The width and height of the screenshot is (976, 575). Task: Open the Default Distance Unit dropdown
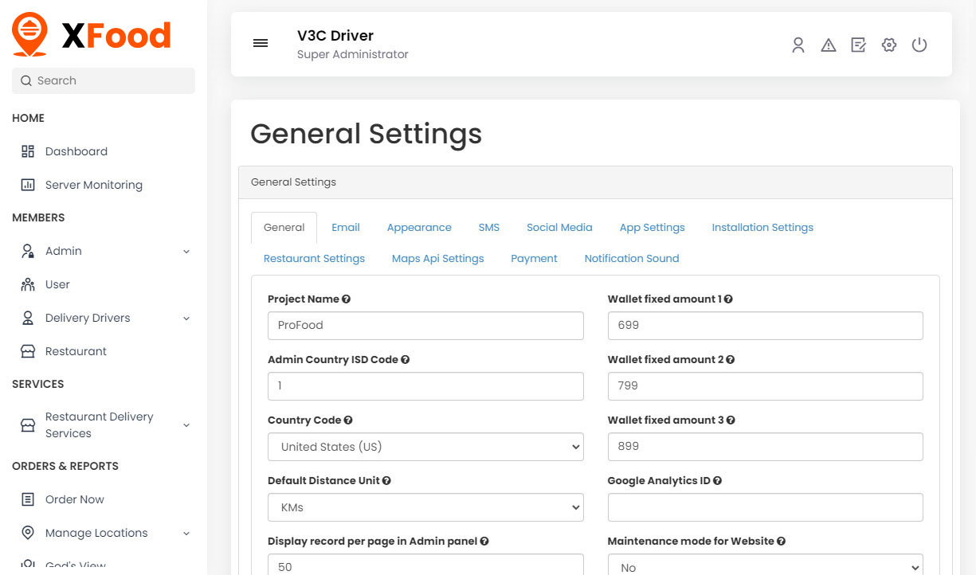[x=425, y=507]
